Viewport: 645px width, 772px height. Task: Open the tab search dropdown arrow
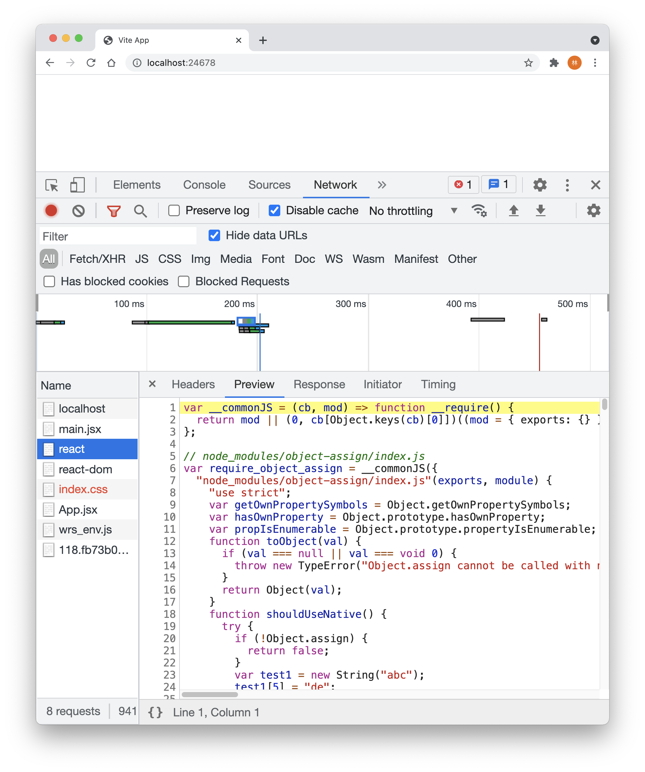[595, 40]
